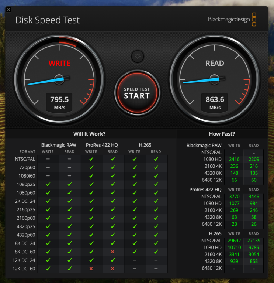
Task: Click the Disk Speed Test title
Action: click(47, 20)
